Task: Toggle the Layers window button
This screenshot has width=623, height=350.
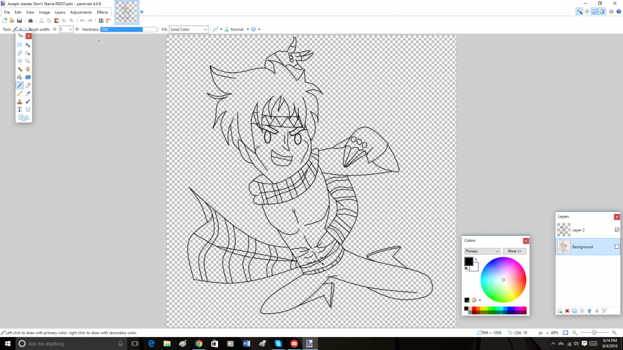Action: coord(594,11)
